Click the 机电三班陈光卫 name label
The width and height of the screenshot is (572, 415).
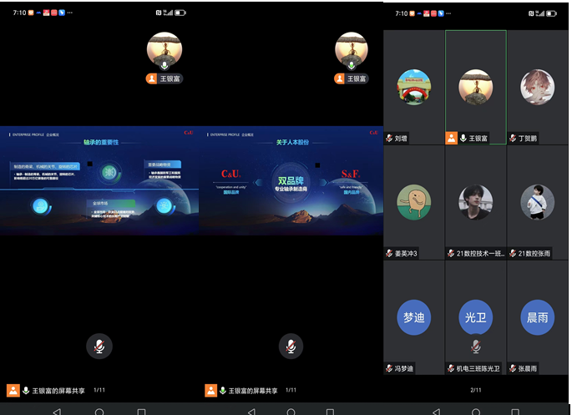[478, 369]
